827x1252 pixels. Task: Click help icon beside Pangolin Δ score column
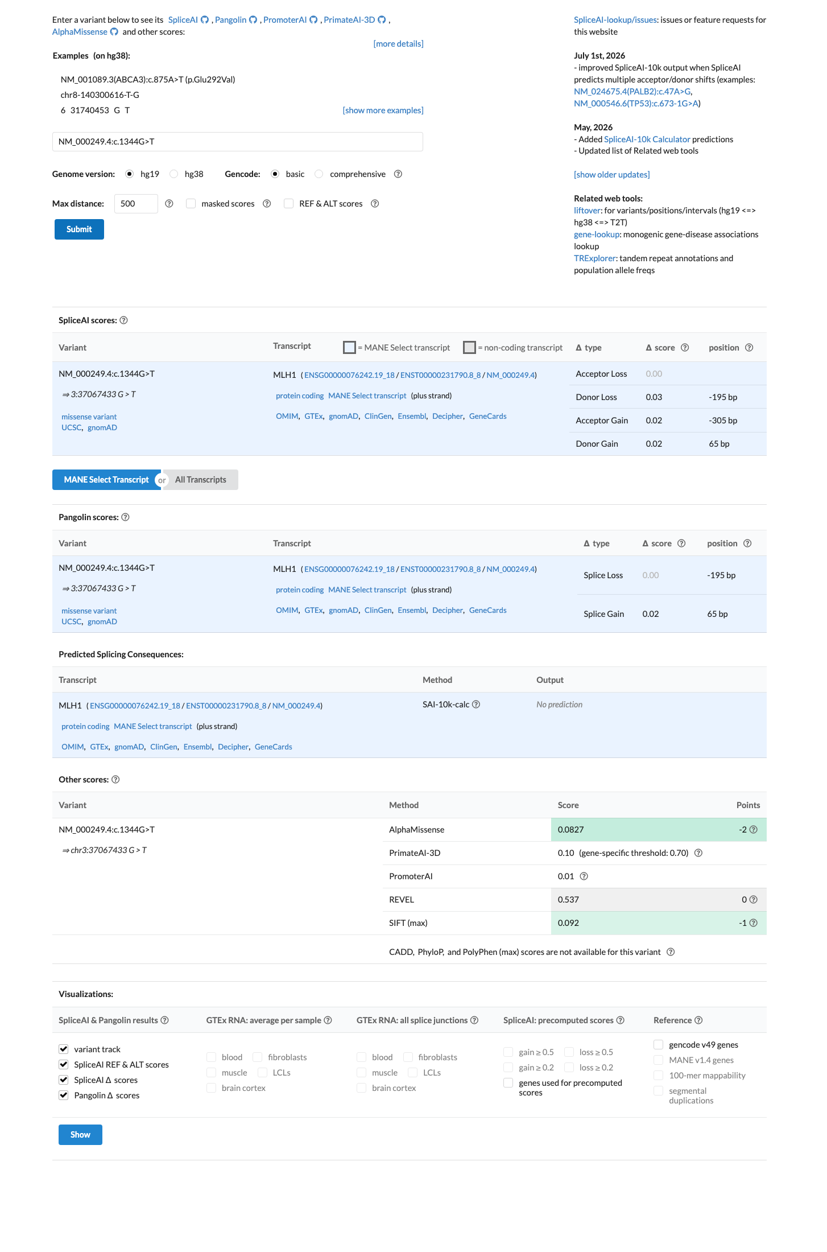pyautogui.click(x=681, y=543)
